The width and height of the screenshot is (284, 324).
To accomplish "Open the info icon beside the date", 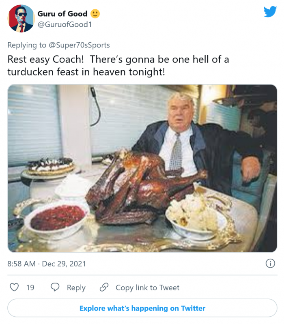I will tap(270, 264).
